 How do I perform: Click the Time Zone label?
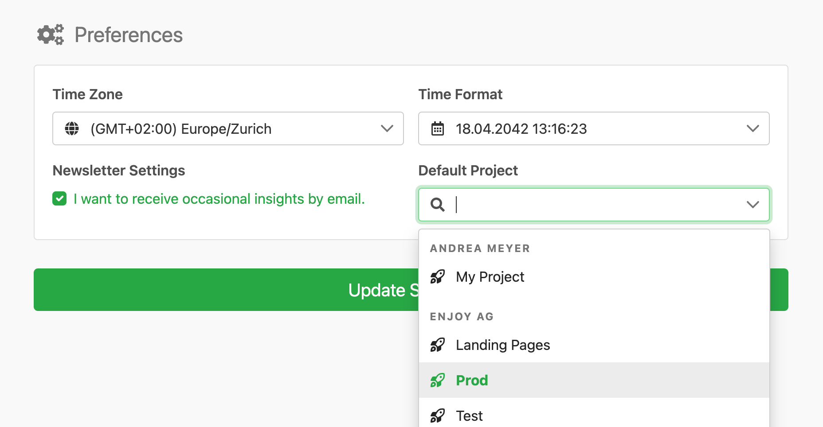pos(88,94)
